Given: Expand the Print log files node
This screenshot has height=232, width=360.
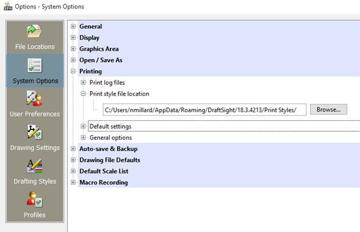Looking at the screenshot, I should 83,82.
